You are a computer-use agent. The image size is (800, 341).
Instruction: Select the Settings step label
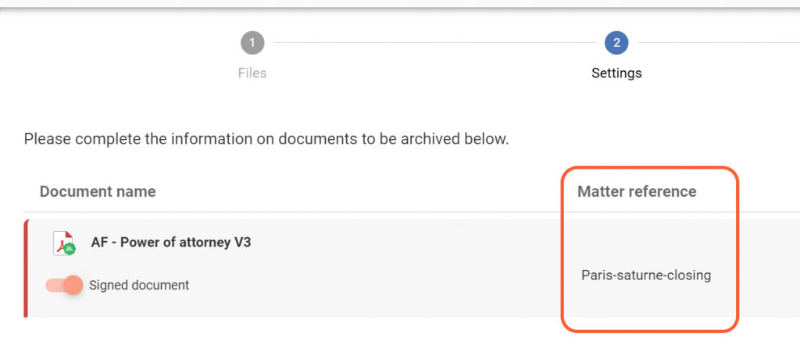coord(616,73)
